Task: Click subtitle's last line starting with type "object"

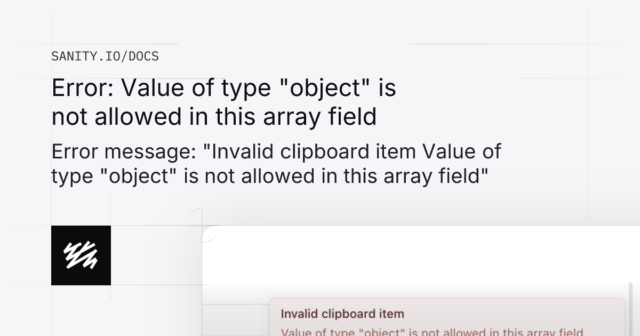Action: (270, 176)
